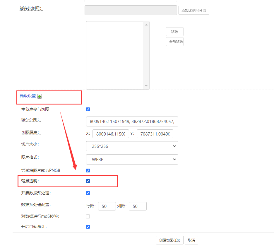Toggle 开启数据预处理 checkbox

coord(88,193)
